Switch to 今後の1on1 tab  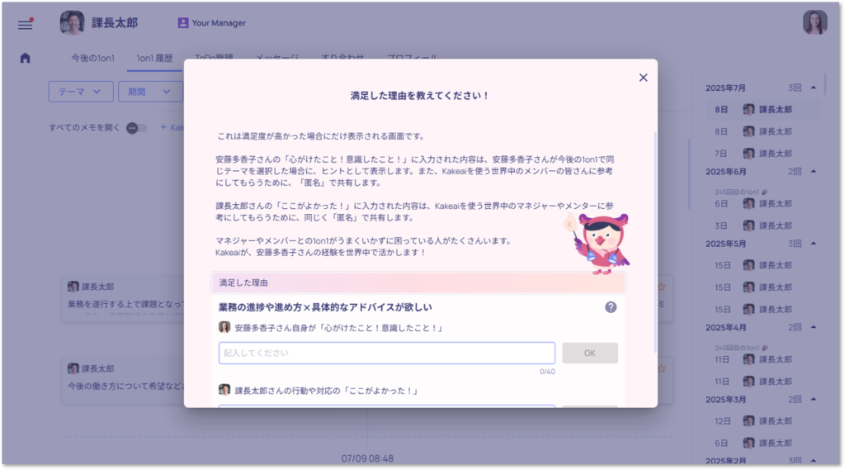(92, 58)
